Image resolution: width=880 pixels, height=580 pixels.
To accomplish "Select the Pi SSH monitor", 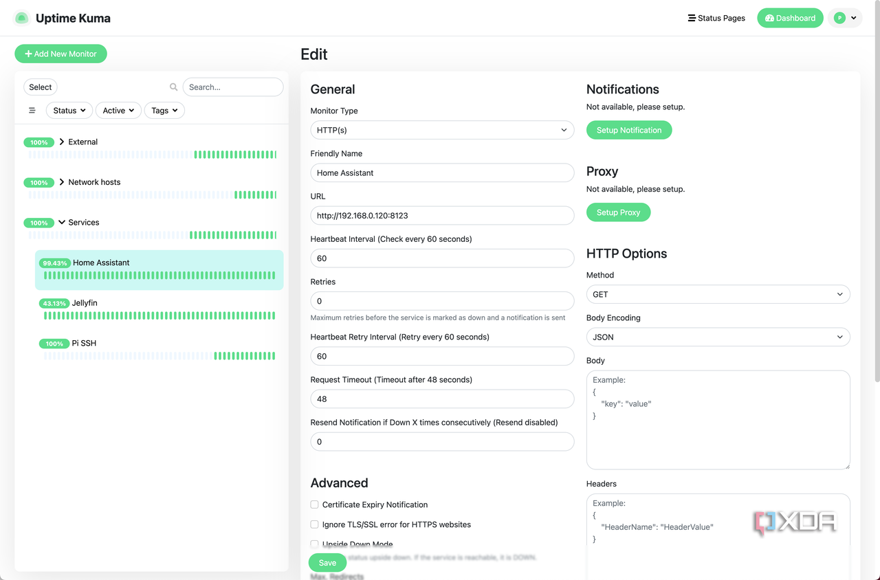I will coord(159,349).
